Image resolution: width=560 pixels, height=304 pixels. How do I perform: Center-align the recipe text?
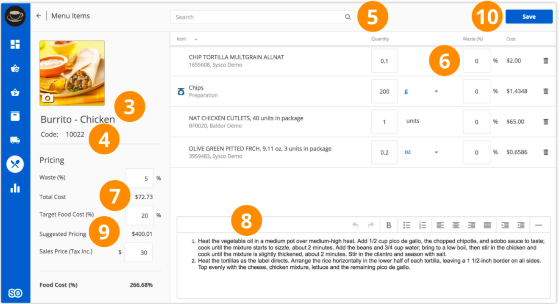456,225
